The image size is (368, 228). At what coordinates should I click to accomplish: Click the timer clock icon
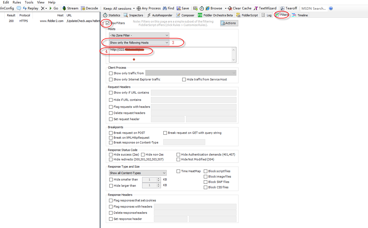point(202,8)
